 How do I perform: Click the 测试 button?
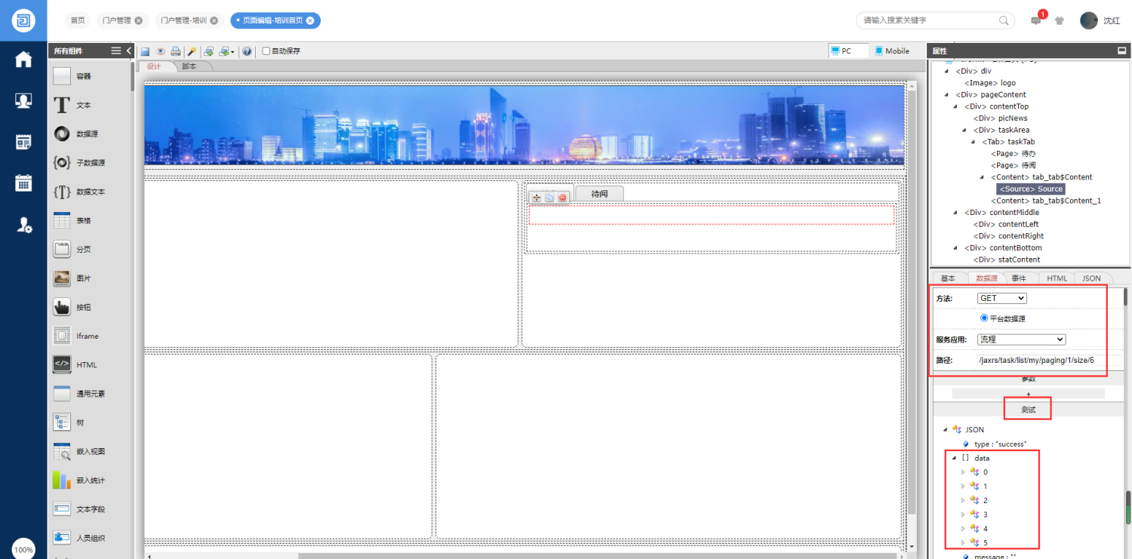(x=1028, y=410)
